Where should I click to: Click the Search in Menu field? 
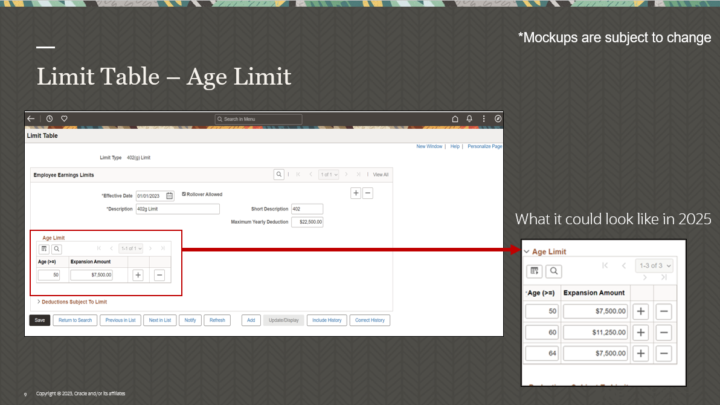(259, 119)
